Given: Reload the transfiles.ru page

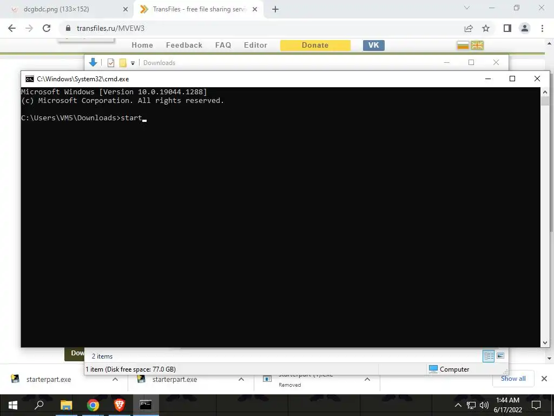Looking at the screenshot, I should [x=47, y=28].
